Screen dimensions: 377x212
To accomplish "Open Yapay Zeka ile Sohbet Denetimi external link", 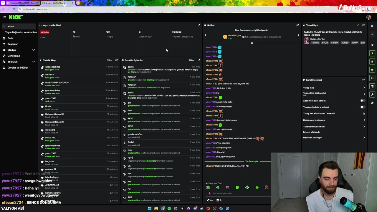I will [x=364, y=114].
